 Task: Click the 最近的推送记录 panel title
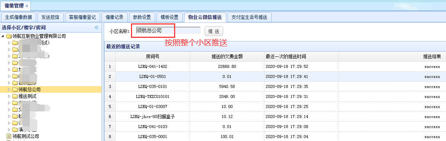pyautogui.click(x=123, y=46)
